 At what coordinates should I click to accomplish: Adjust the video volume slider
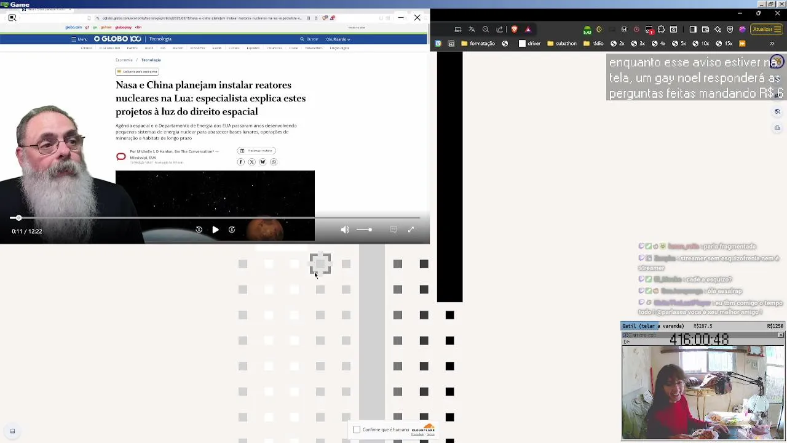click(x=363, y=229)
